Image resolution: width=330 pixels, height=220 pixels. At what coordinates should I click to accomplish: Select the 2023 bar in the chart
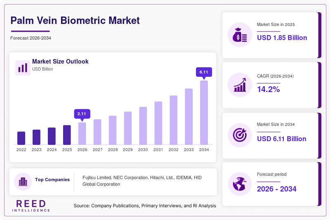36,137
